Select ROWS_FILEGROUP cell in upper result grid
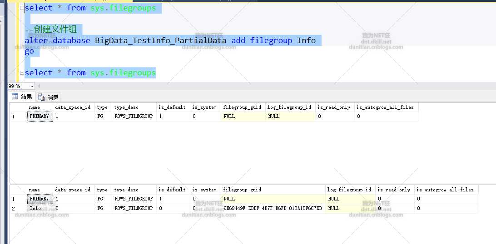The height and width of the screenshot is (244, 496). (x=134, y=116)
